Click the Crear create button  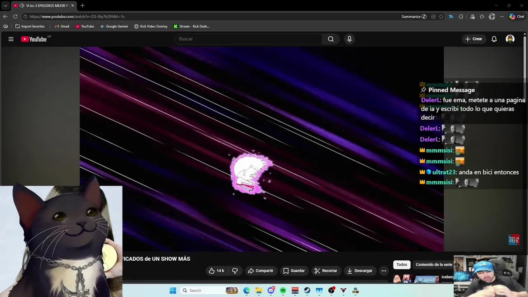[x=474, y=39]
